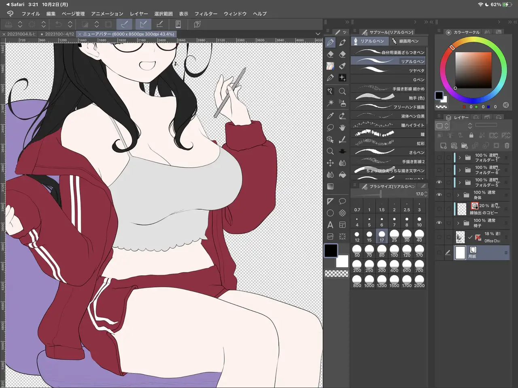Click the delete layer trash icon
This screenshot has height=388, width=518.
click(x=507, y=145)
